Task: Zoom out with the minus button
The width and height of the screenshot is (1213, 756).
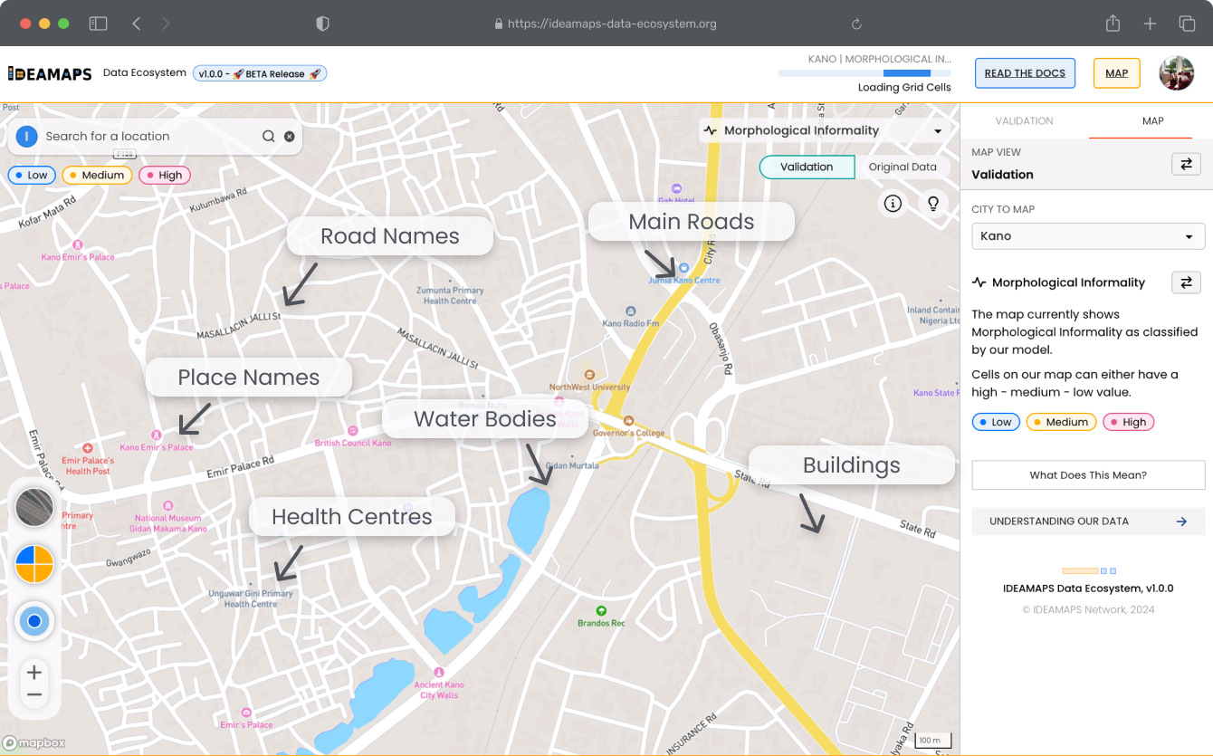Action: [34, 695]
